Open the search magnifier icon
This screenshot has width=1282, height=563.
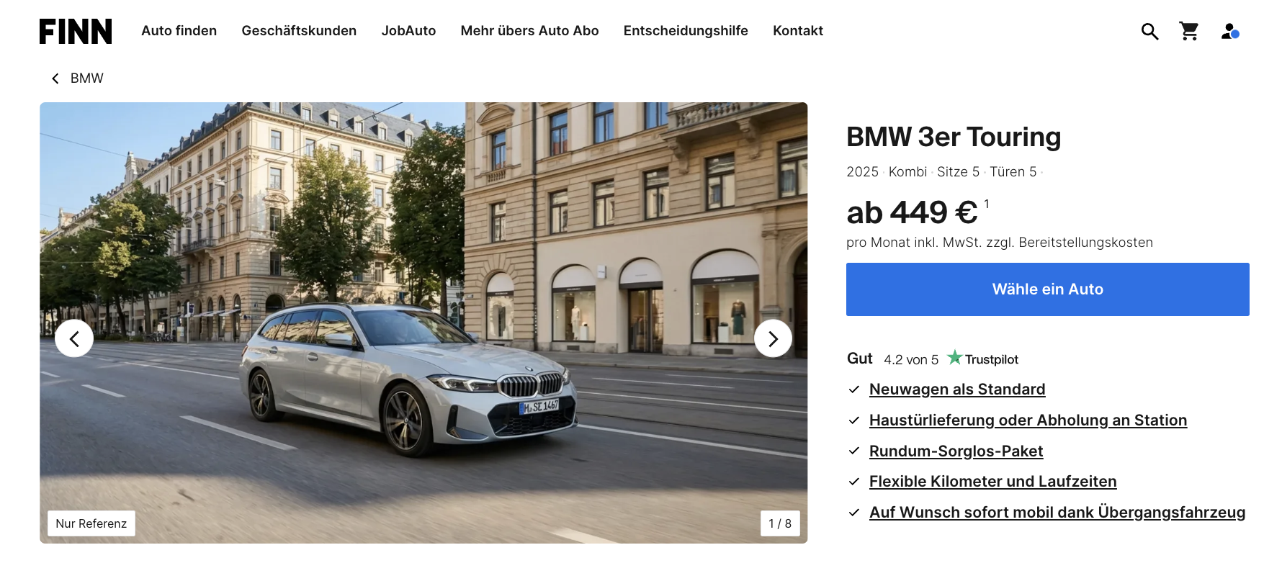(1149, 32)
